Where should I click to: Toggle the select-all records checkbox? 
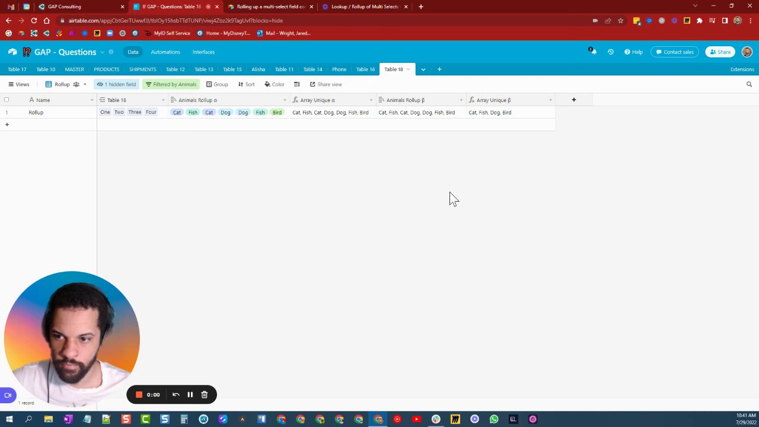pos(7,100)
